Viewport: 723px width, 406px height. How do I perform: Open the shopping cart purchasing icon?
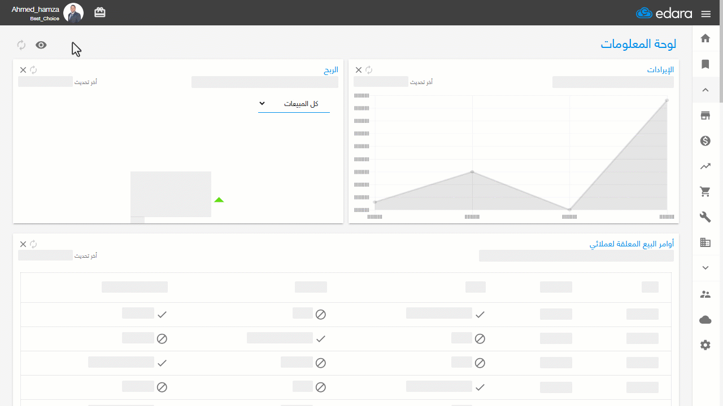tap(705, 192)
